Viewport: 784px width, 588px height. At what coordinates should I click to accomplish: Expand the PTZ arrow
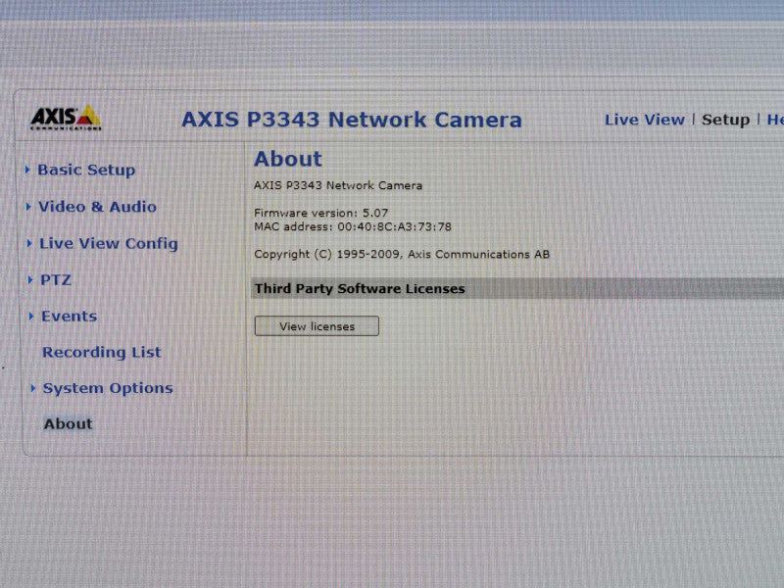(x=30, y=280)
